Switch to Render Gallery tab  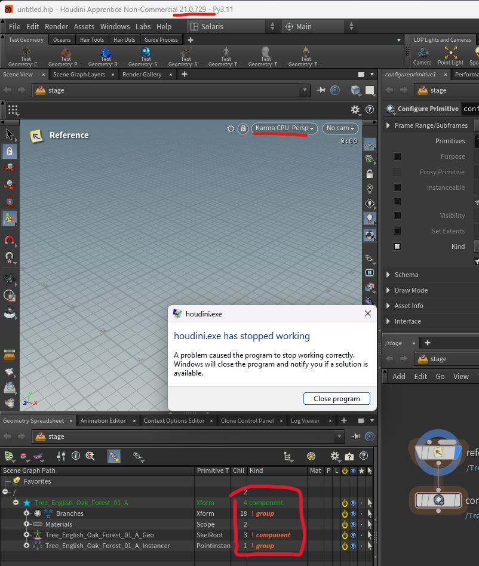(x=142, y=75)
